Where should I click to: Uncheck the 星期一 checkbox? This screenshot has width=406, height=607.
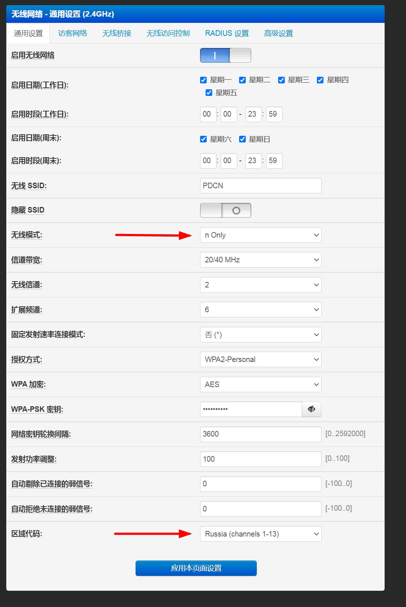pyautogui.click(x=203, y=80)
